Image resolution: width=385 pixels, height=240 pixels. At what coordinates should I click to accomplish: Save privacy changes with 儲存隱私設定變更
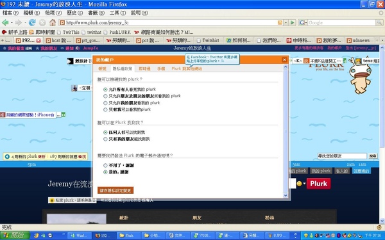pyautogui.click(x=116, y=190)
